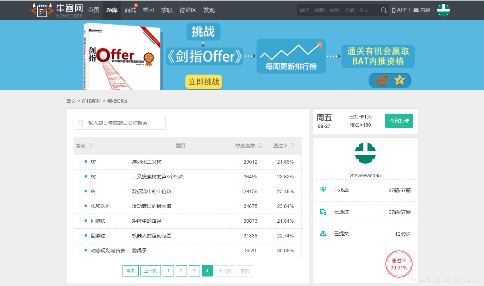Sort by 考点 column arrows

coord(90,146)
